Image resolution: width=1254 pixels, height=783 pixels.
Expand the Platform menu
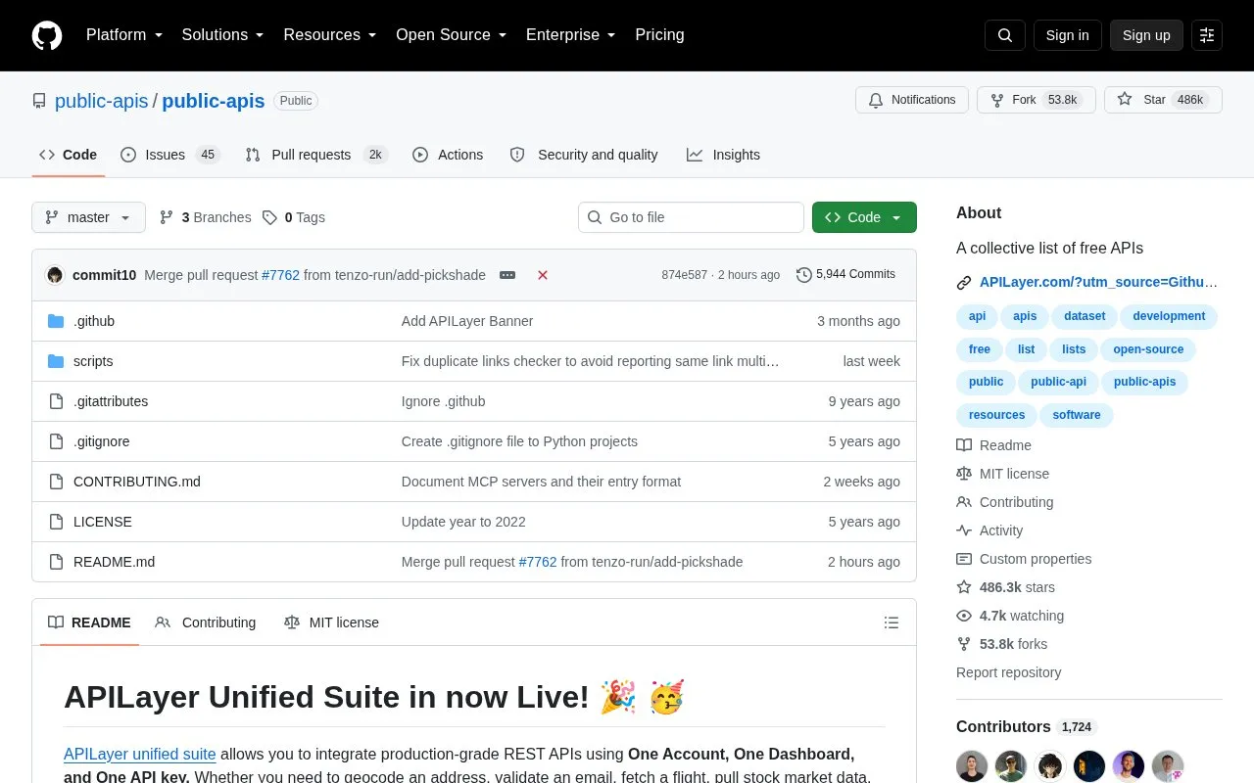coord(124,35)
